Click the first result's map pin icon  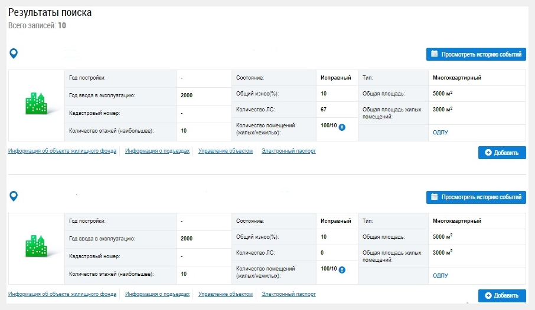tap(14, 54)
